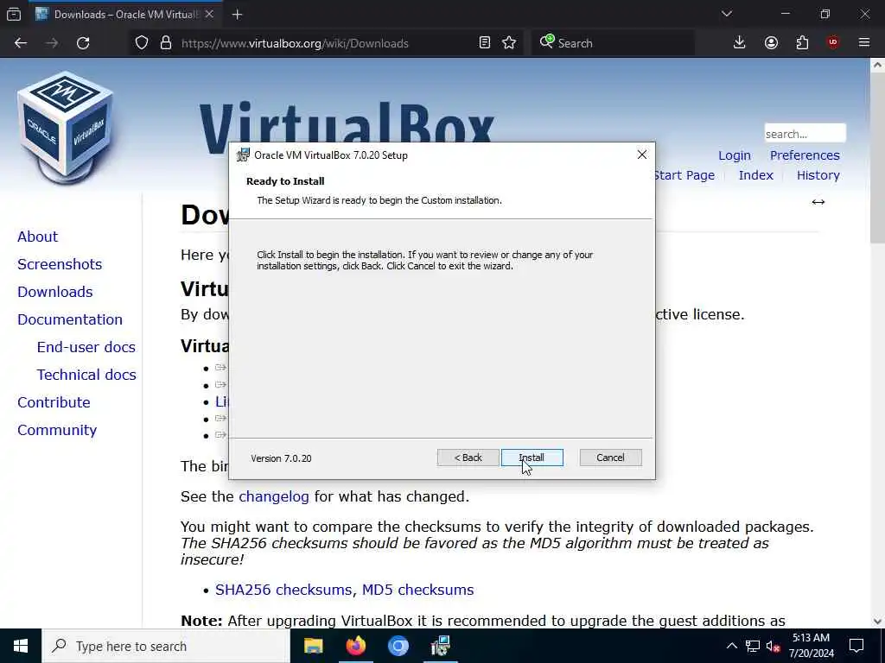The width and height of the screenshot is (885, 663).
Task: Click the network tray icon
Action: click(x=753, y=646)
